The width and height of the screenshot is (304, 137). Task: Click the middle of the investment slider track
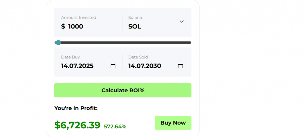coord(123,43)
